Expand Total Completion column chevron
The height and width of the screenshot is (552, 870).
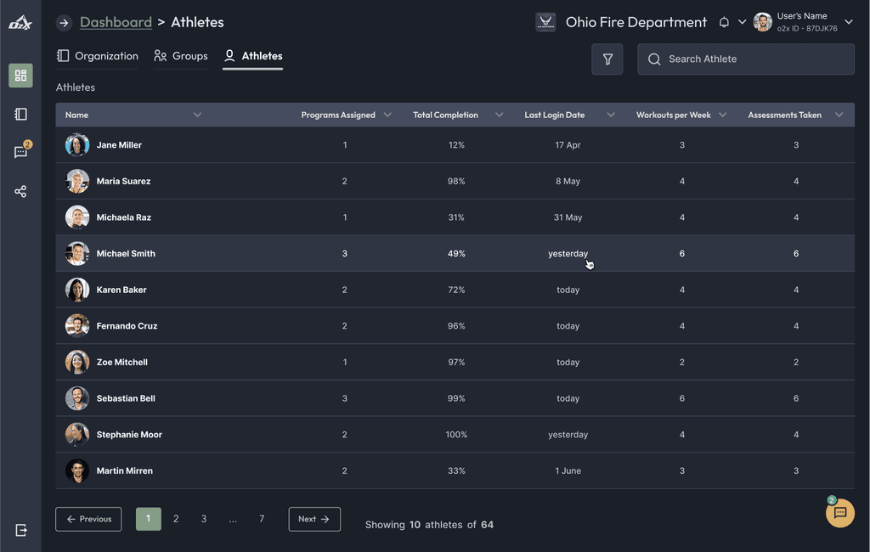point(499,115)
